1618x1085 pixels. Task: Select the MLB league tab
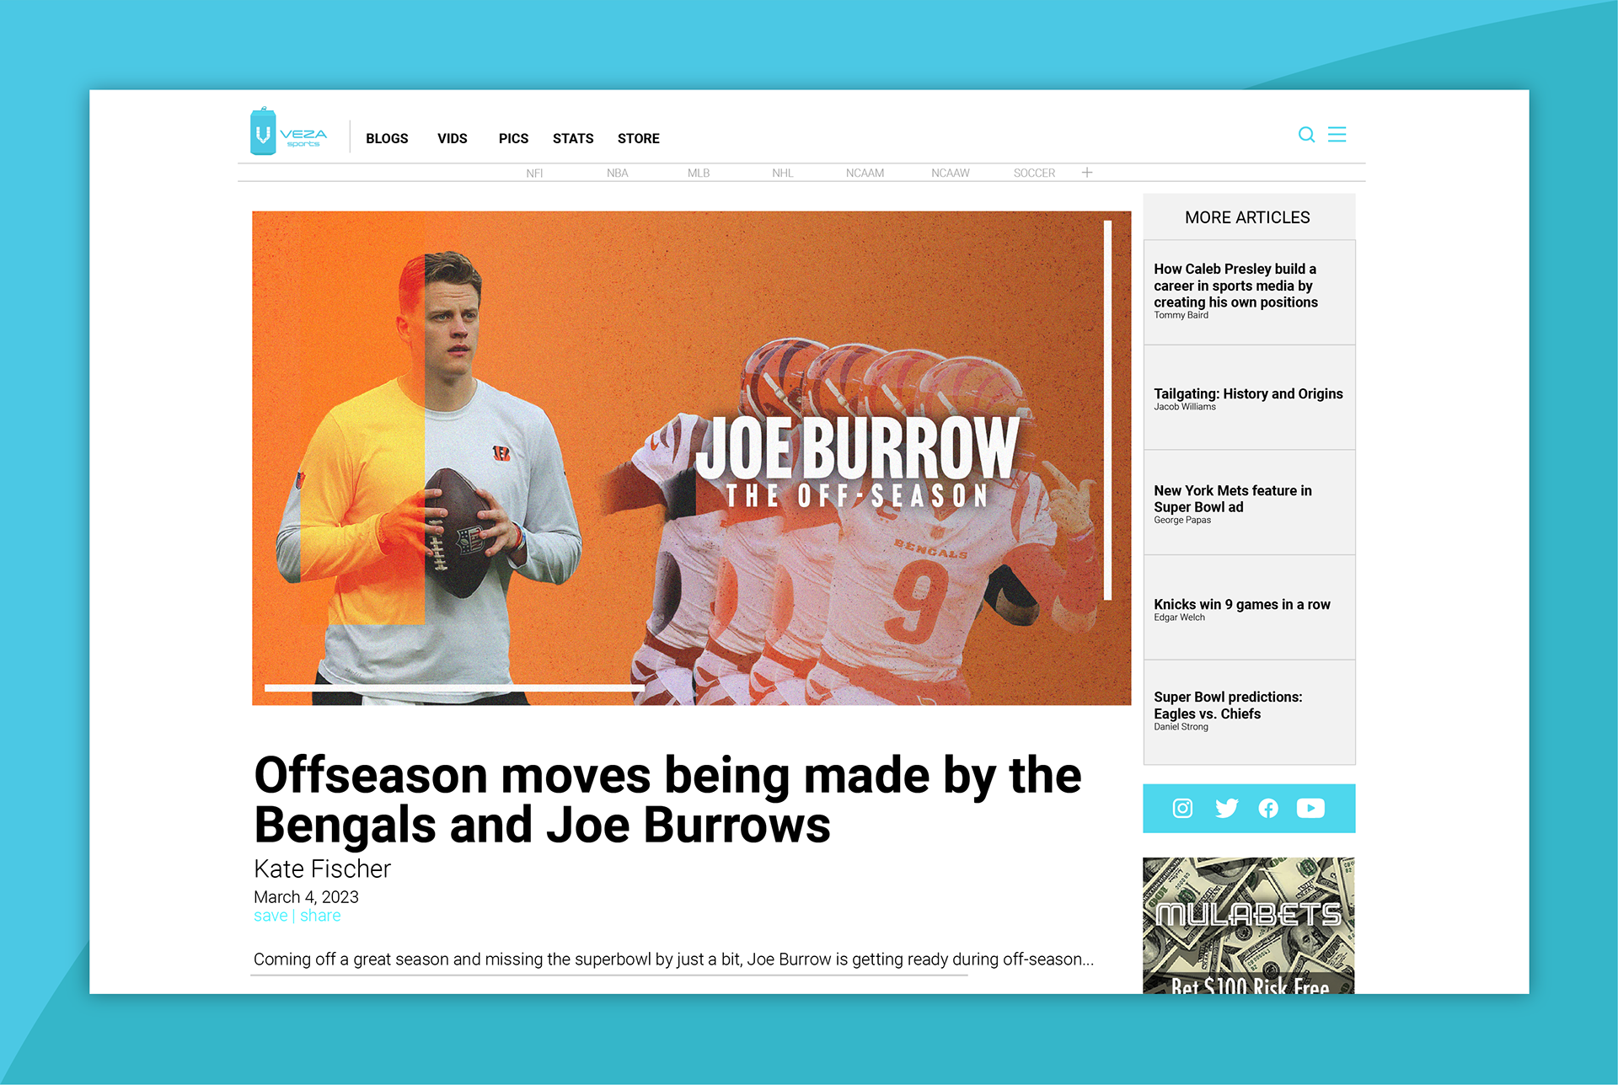click(x=699, y=173)
